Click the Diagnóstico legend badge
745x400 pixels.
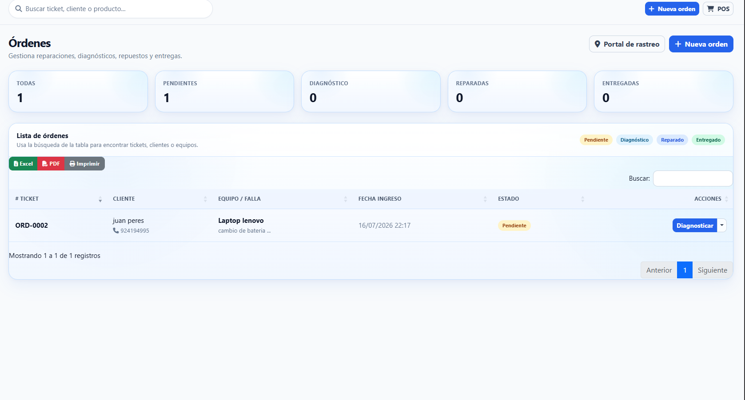(x=634, y=140)
